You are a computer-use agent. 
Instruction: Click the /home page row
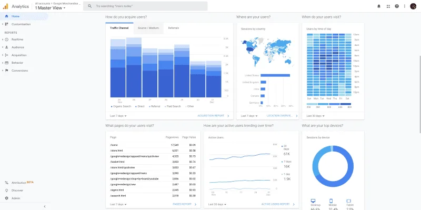click(153, 145)
